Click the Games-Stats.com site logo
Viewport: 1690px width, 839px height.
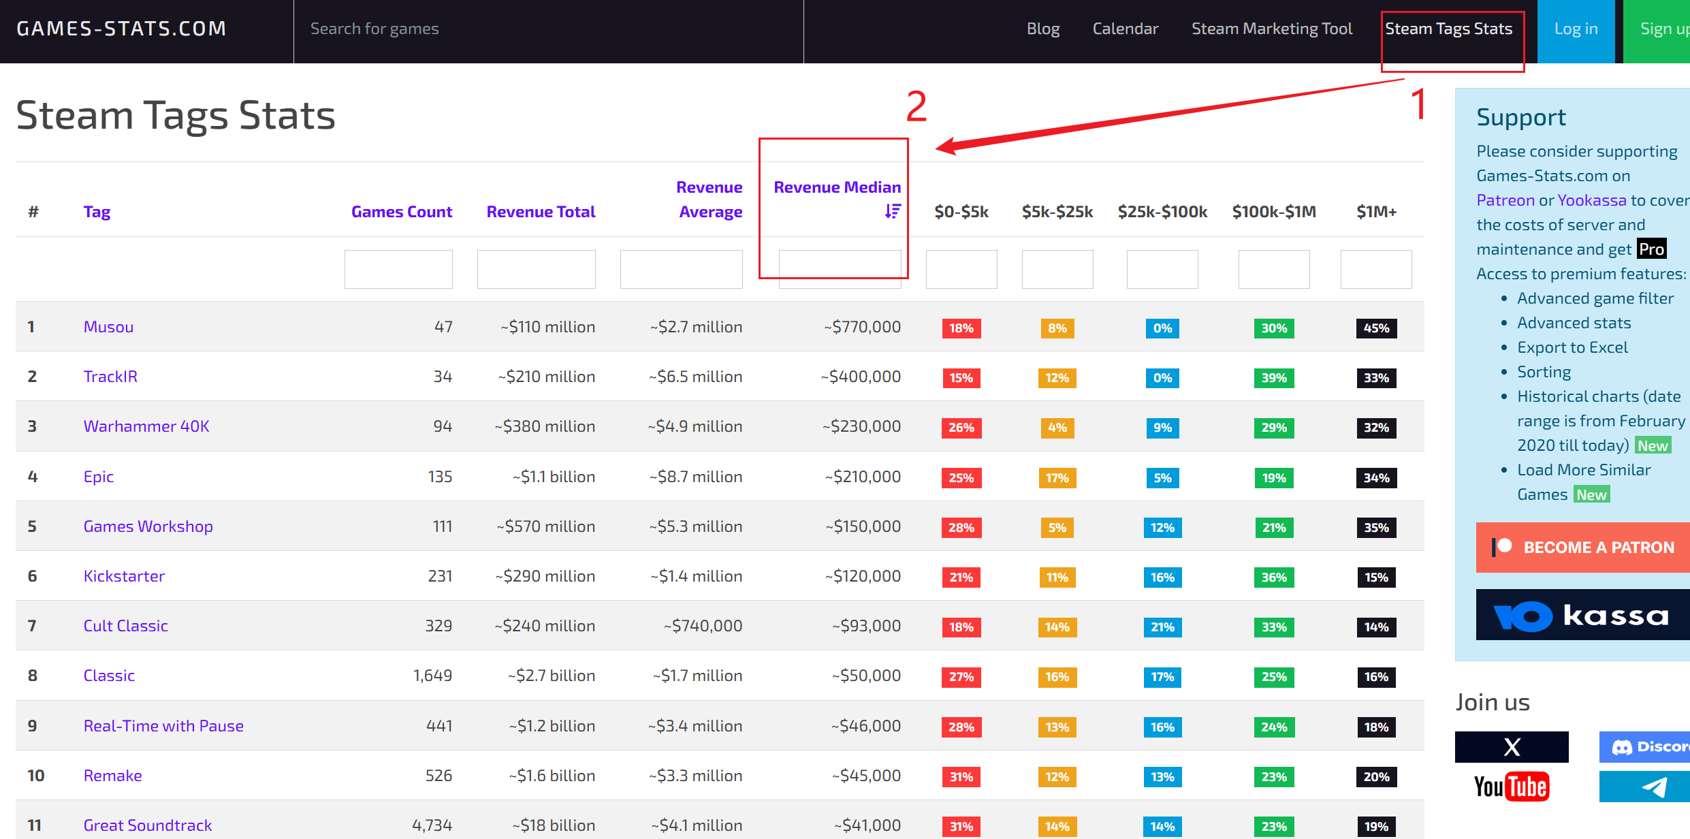point(121,29)
